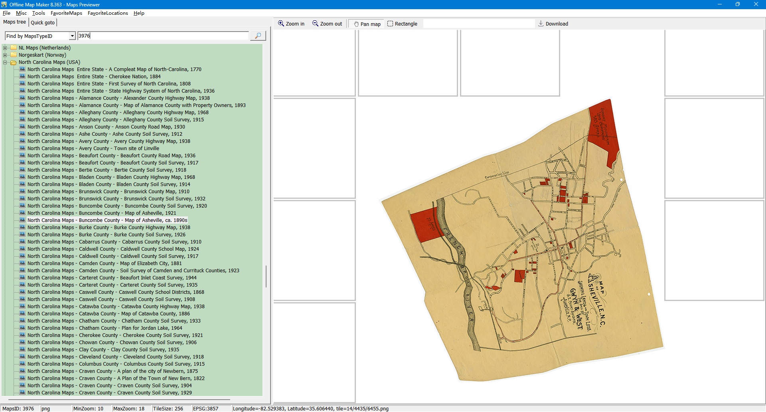
Task: Switch to the Quick goto tab
Action: (x=43, y=23)
